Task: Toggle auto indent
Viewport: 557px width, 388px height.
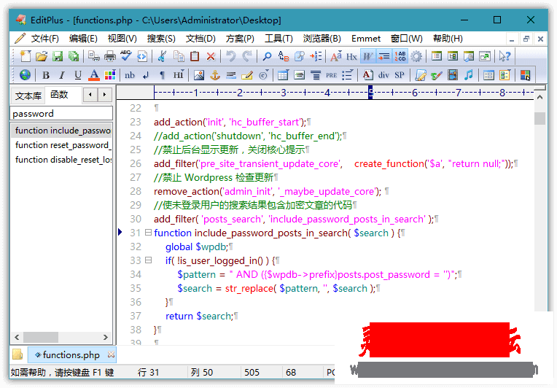Action: click(x=383, y=56)
